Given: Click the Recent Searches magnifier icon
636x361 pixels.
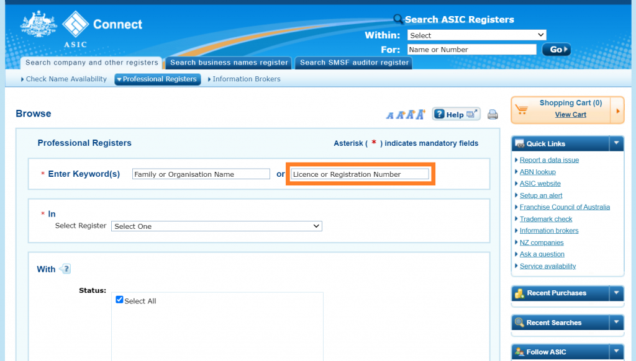Looking at the screenshot, I should pyautogui.click(x=520, y=322).
